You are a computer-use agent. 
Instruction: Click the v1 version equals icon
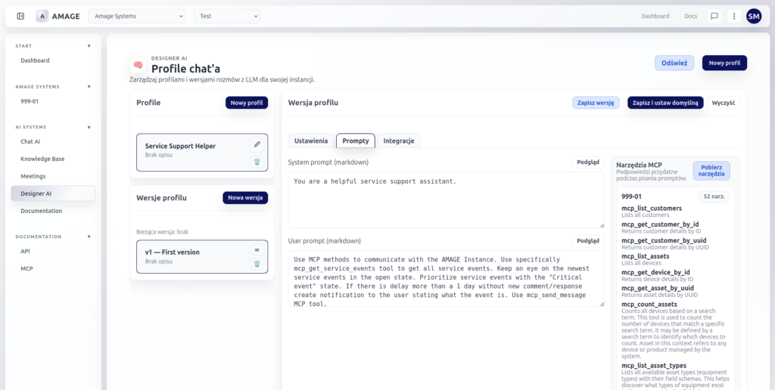[x=257, y=249]
